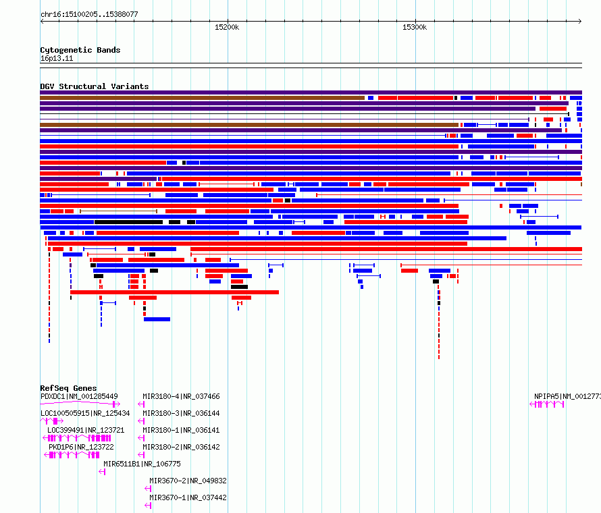Open the NPIPA5 gene label at right
Screen dimensions: 601x513
(x=567, y=396)
